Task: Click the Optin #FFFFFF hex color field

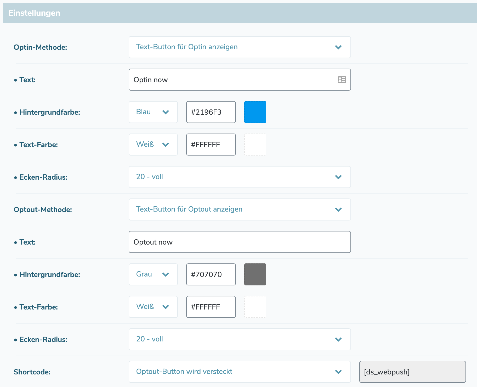Action: tap(211, 145)
